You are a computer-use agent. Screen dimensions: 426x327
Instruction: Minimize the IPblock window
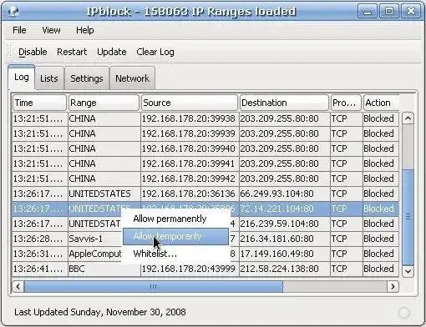[368, 12]
